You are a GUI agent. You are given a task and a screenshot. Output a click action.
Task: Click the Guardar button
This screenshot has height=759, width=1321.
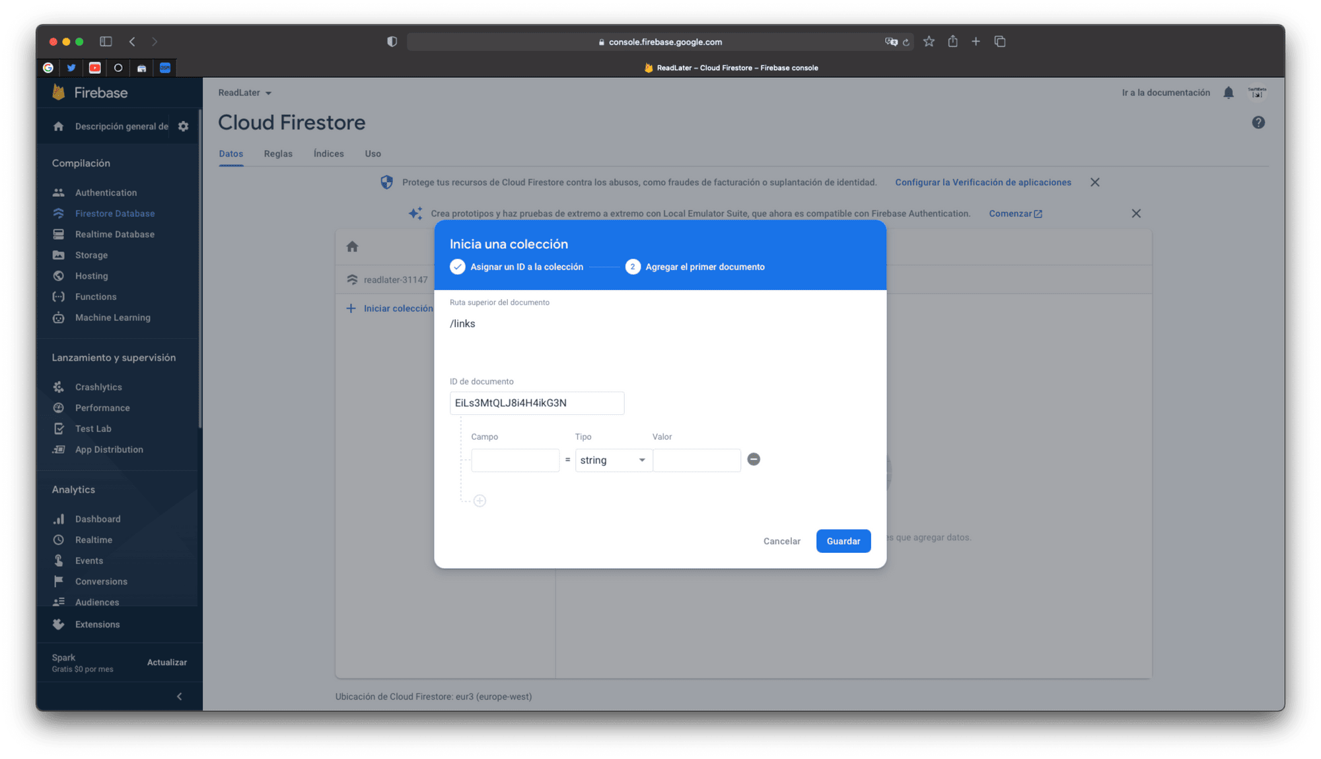pos(843,541)
